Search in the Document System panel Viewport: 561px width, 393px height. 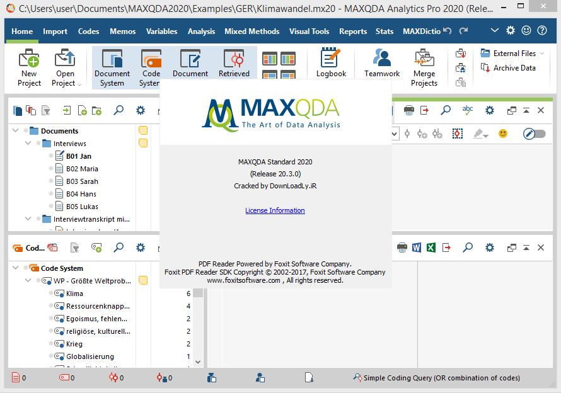click(119, 110)
